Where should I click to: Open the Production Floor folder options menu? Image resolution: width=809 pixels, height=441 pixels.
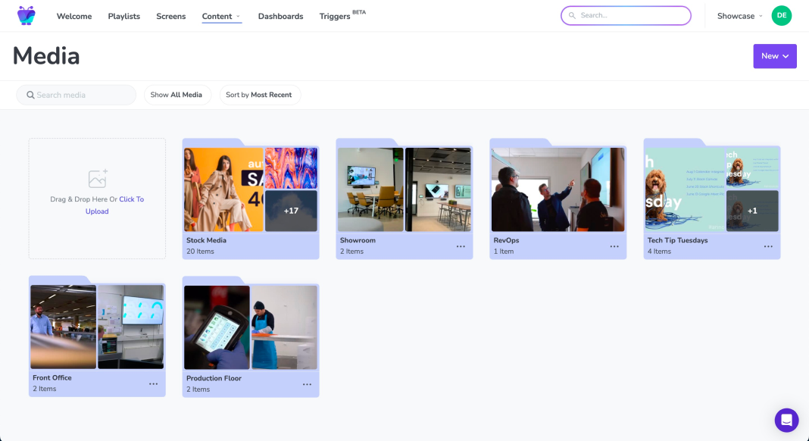pyautogui.click(x=306, y=384)
